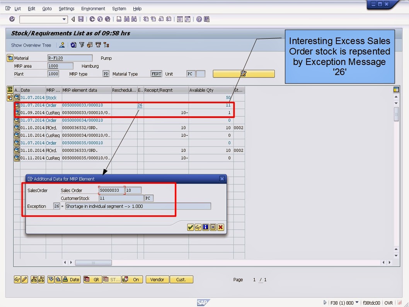Open the command field dropdown arrow

click(64, 19)
